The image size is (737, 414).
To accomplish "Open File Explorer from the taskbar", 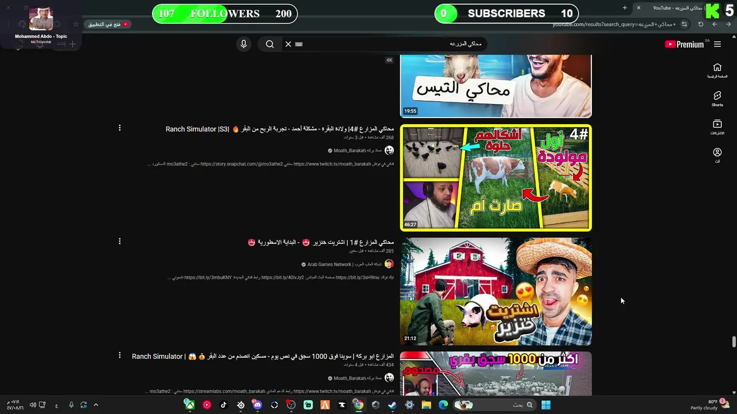I will coord(426,405).
